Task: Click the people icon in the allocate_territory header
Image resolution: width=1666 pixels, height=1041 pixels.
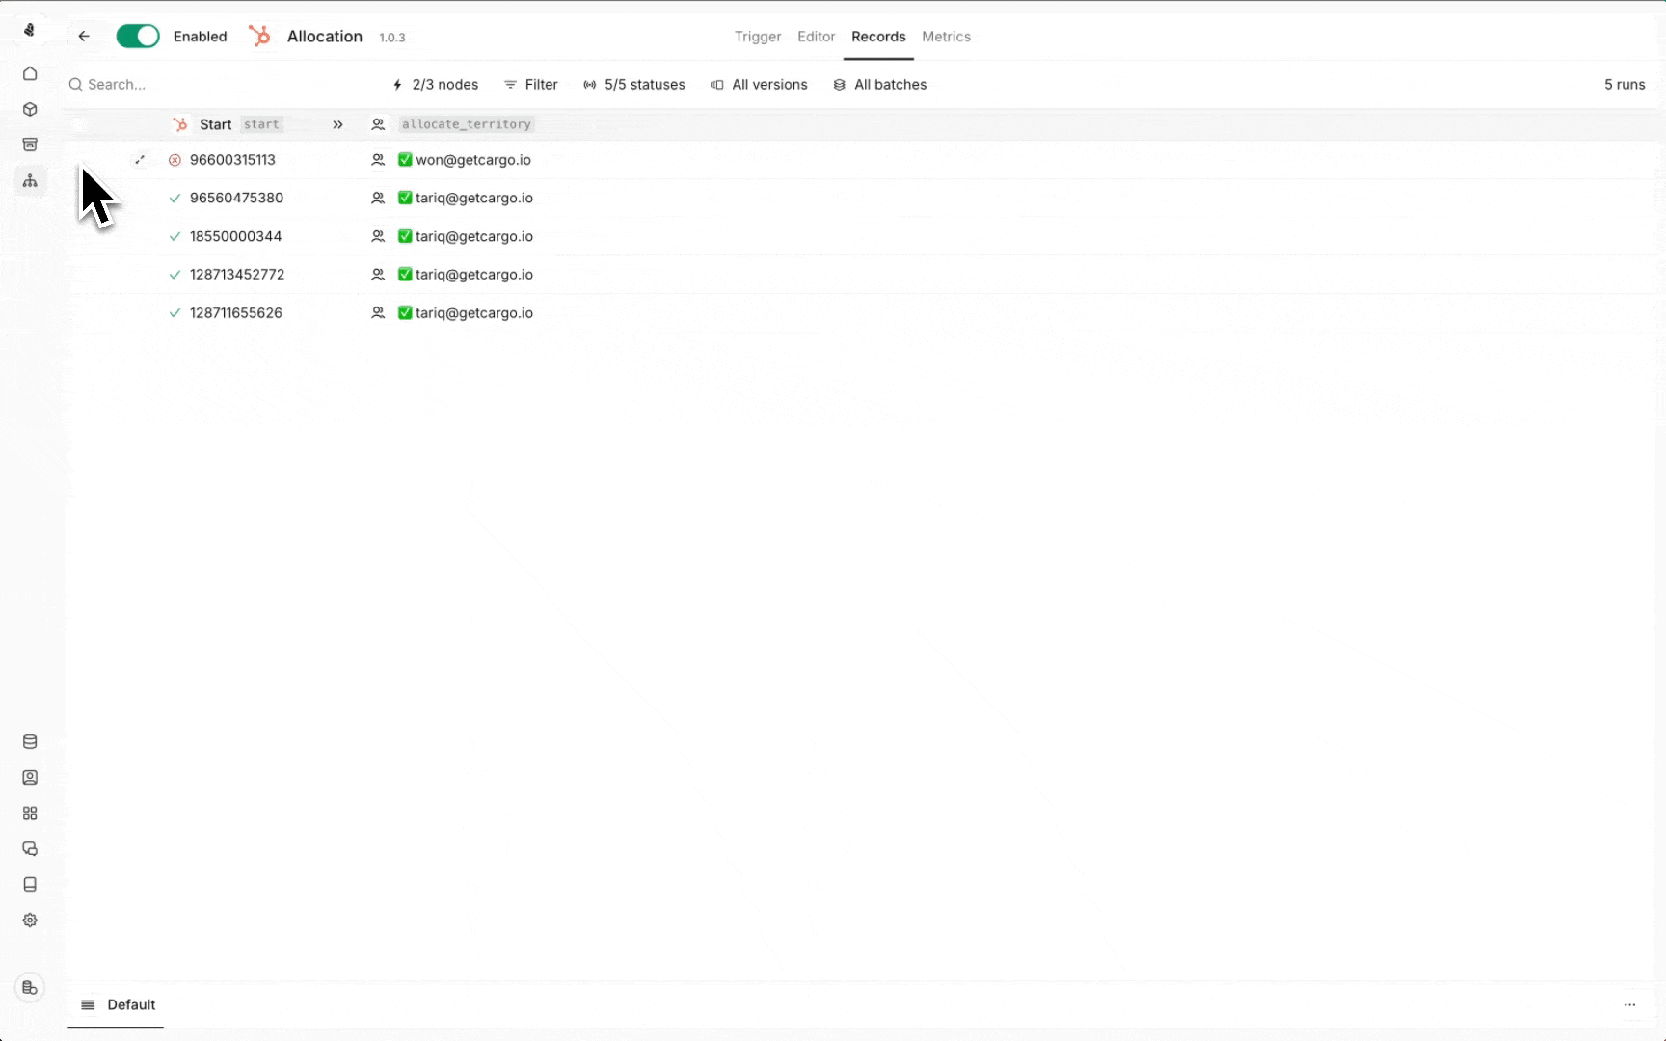Action: coord(378,124)
